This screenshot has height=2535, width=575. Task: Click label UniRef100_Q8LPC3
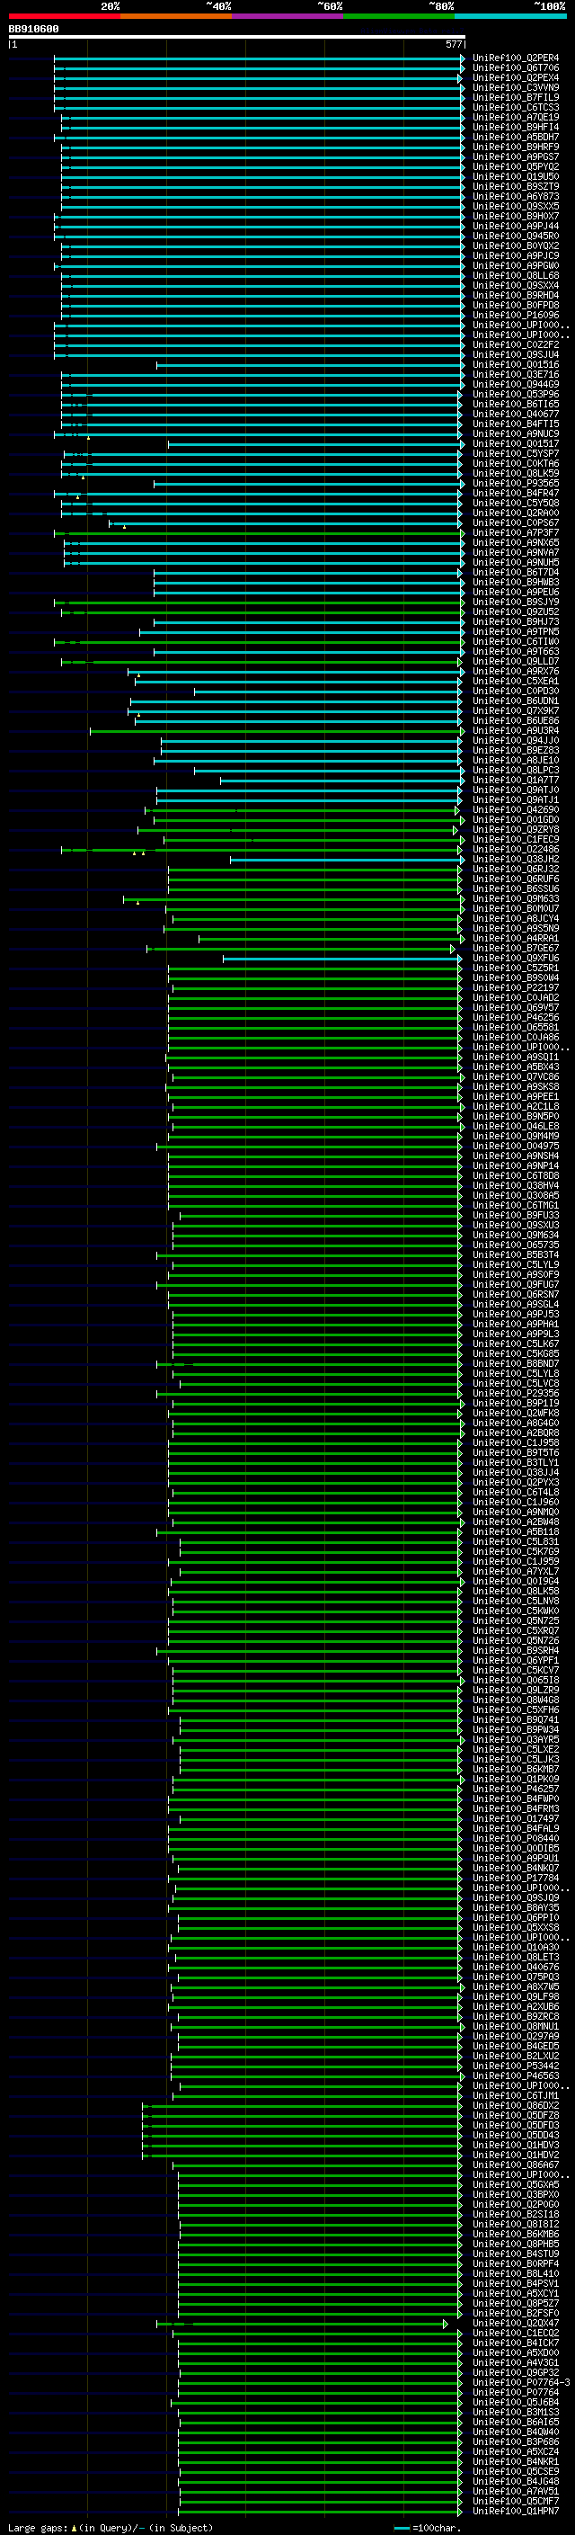[x=515, y=771]
